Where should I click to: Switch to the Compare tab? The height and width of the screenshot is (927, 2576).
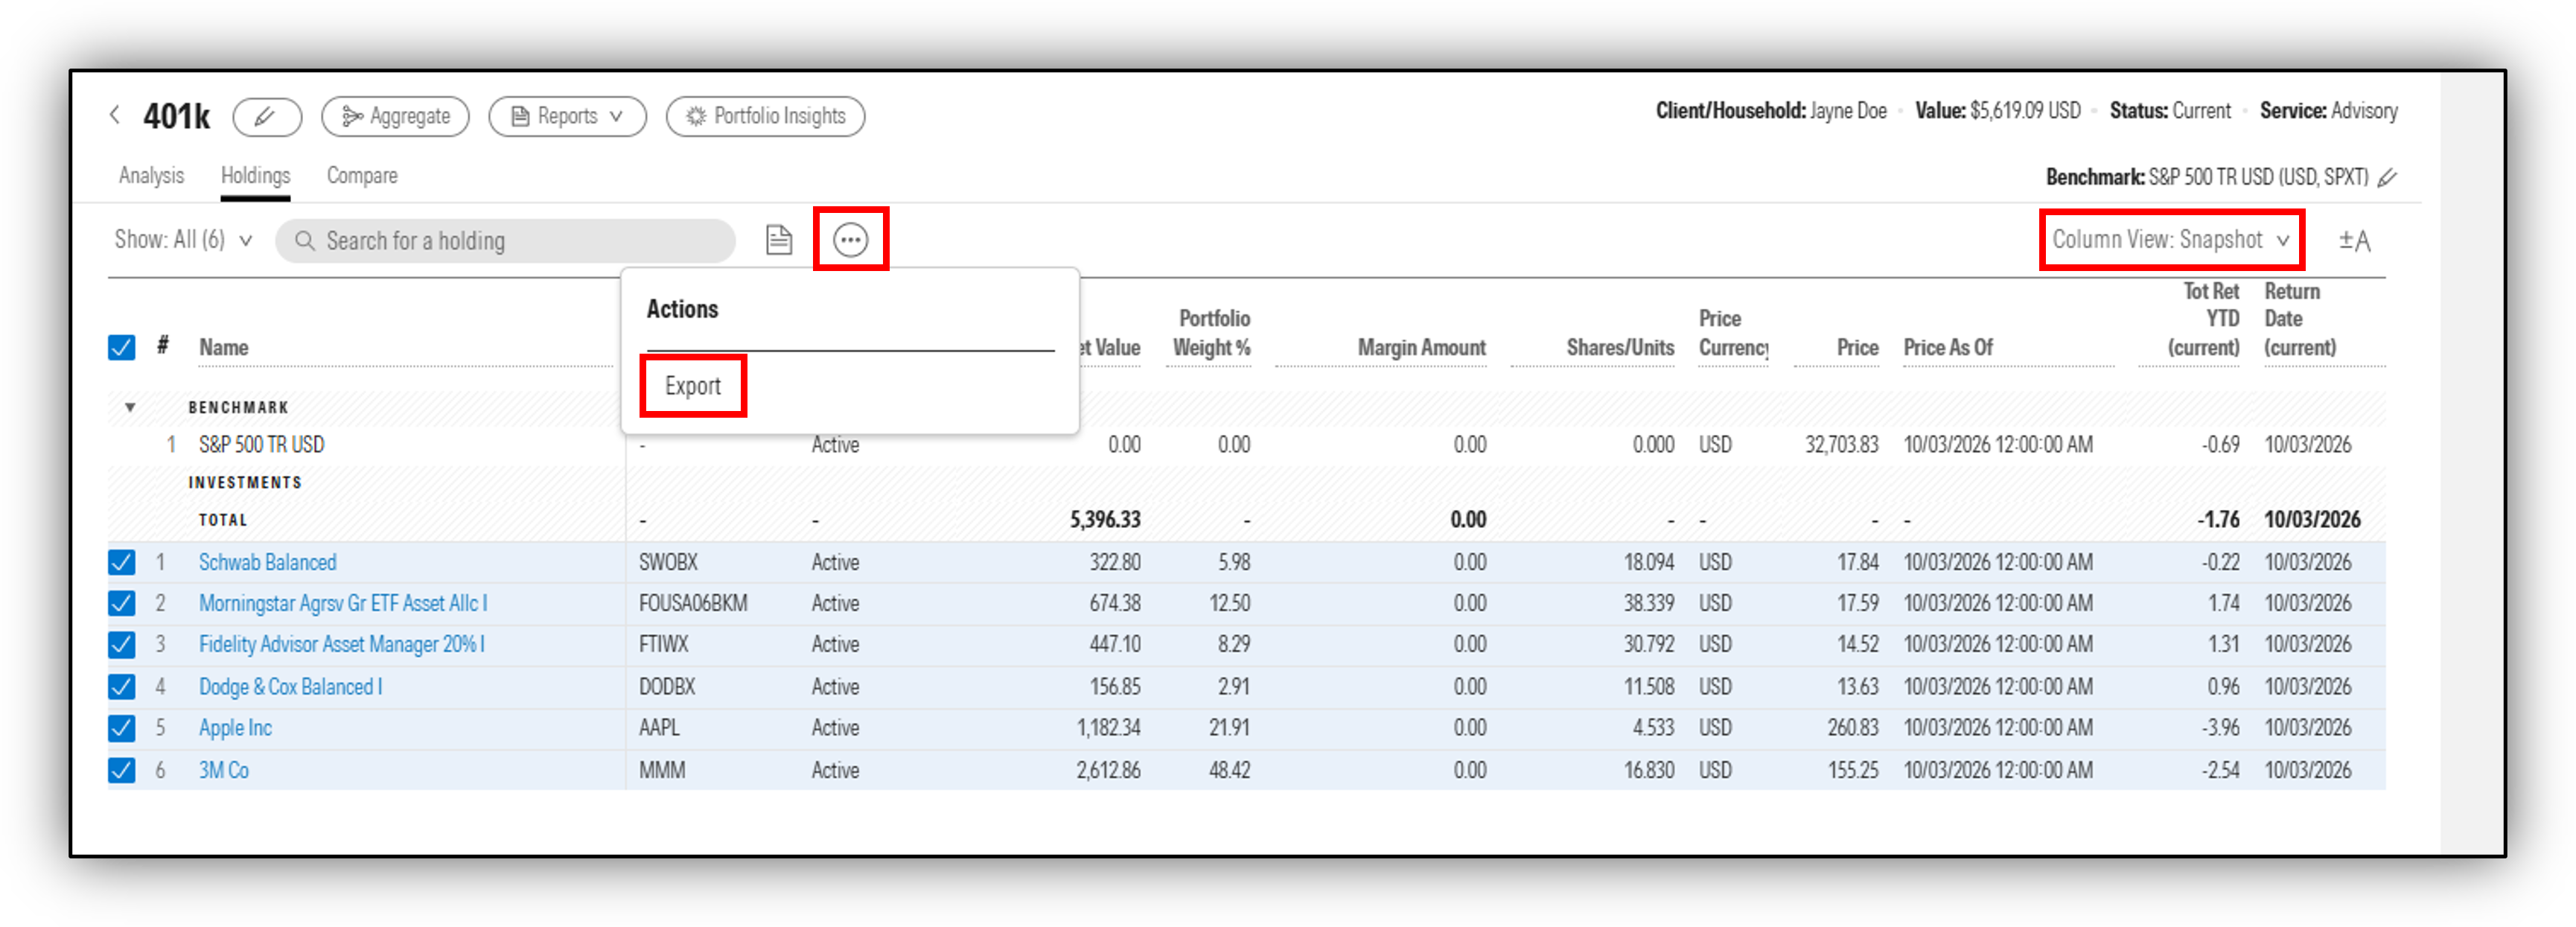(362, 176)
